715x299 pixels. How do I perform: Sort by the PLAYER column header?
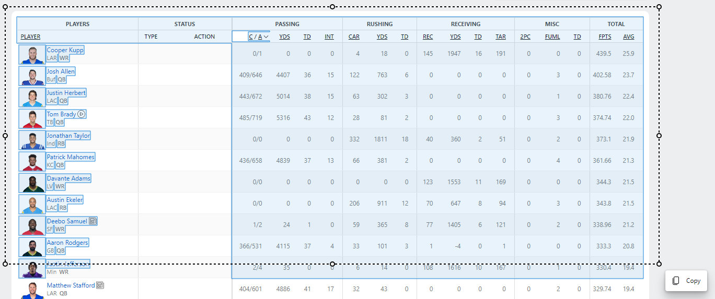pyautogui.click(x=30, y=37)
